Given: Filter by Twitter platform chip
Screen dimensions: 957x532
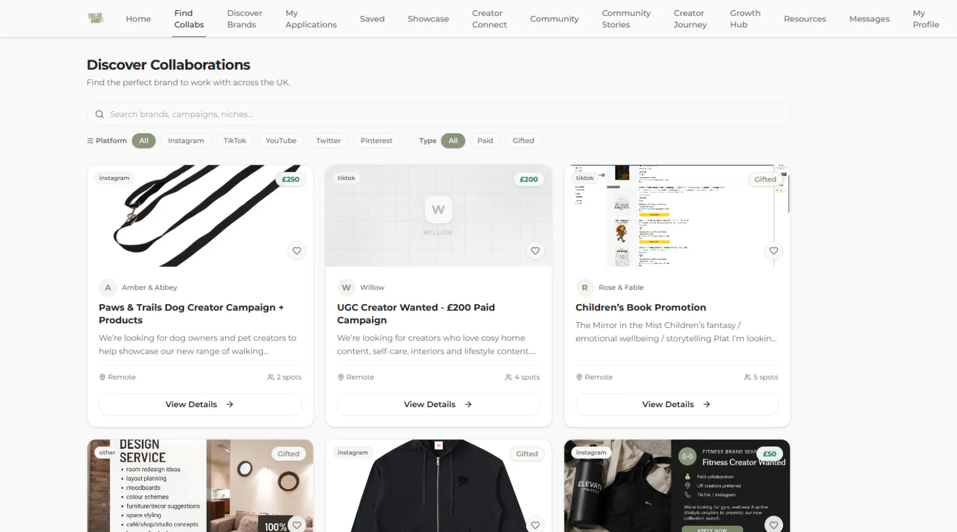Looking at the screenshot, I should point(328,141).
